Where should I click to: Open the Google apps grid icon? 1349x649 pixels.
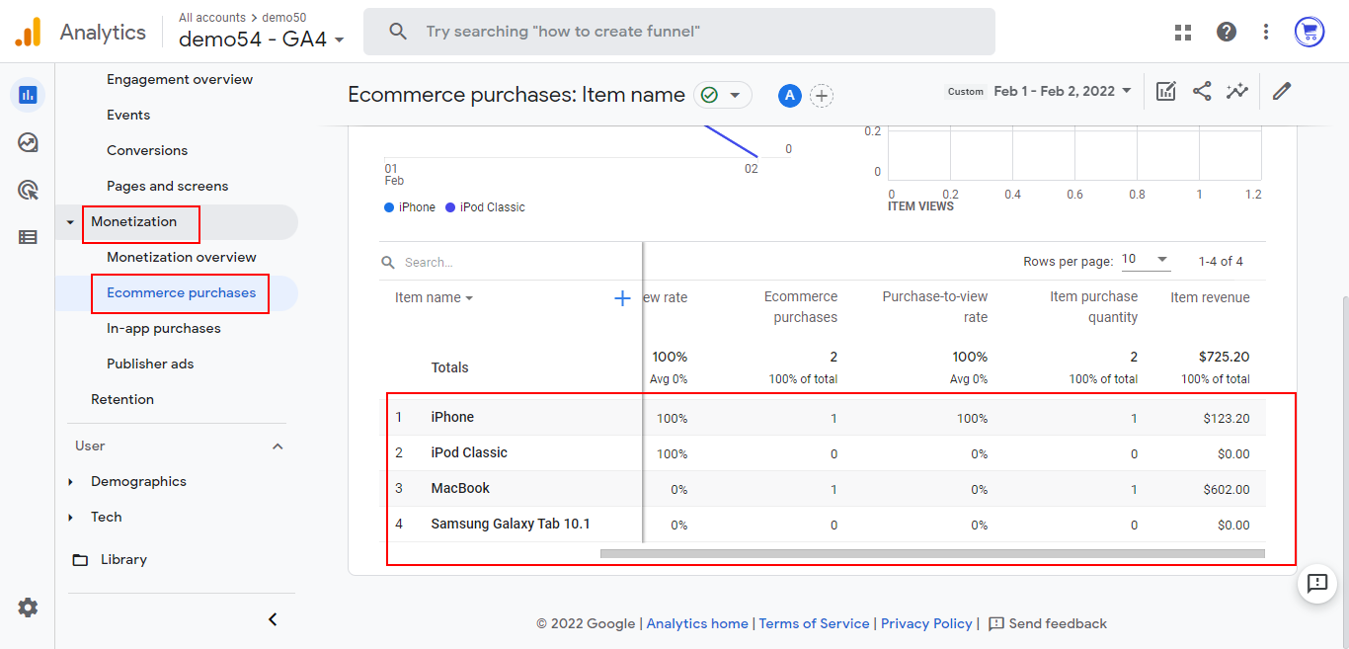pos(1183,33)
